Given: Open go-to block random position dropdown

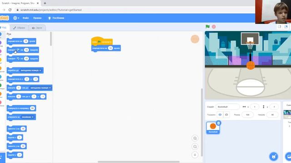Looking at the screenshot, I should pos(31,71).
